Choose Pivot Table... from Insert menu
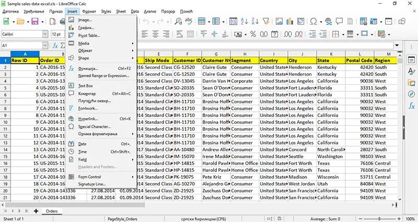This screenshot has width=418, height=222. point(101,36)
